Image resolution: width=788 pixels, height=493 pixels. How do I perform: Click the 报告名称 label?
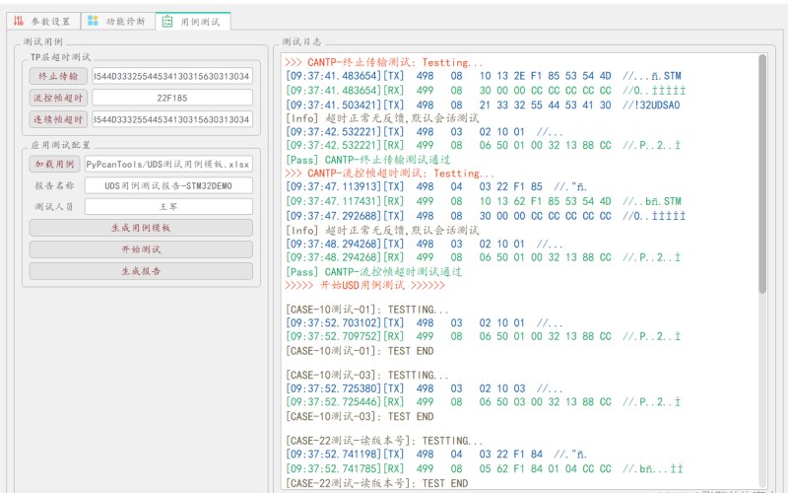coord(54,185)
